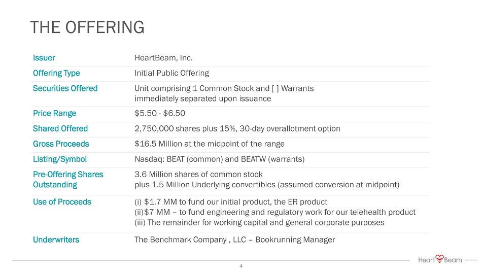Screen dimensions: 482x271
Task: Click the $16.5 Million midpoint text
Action: (209, 144)
